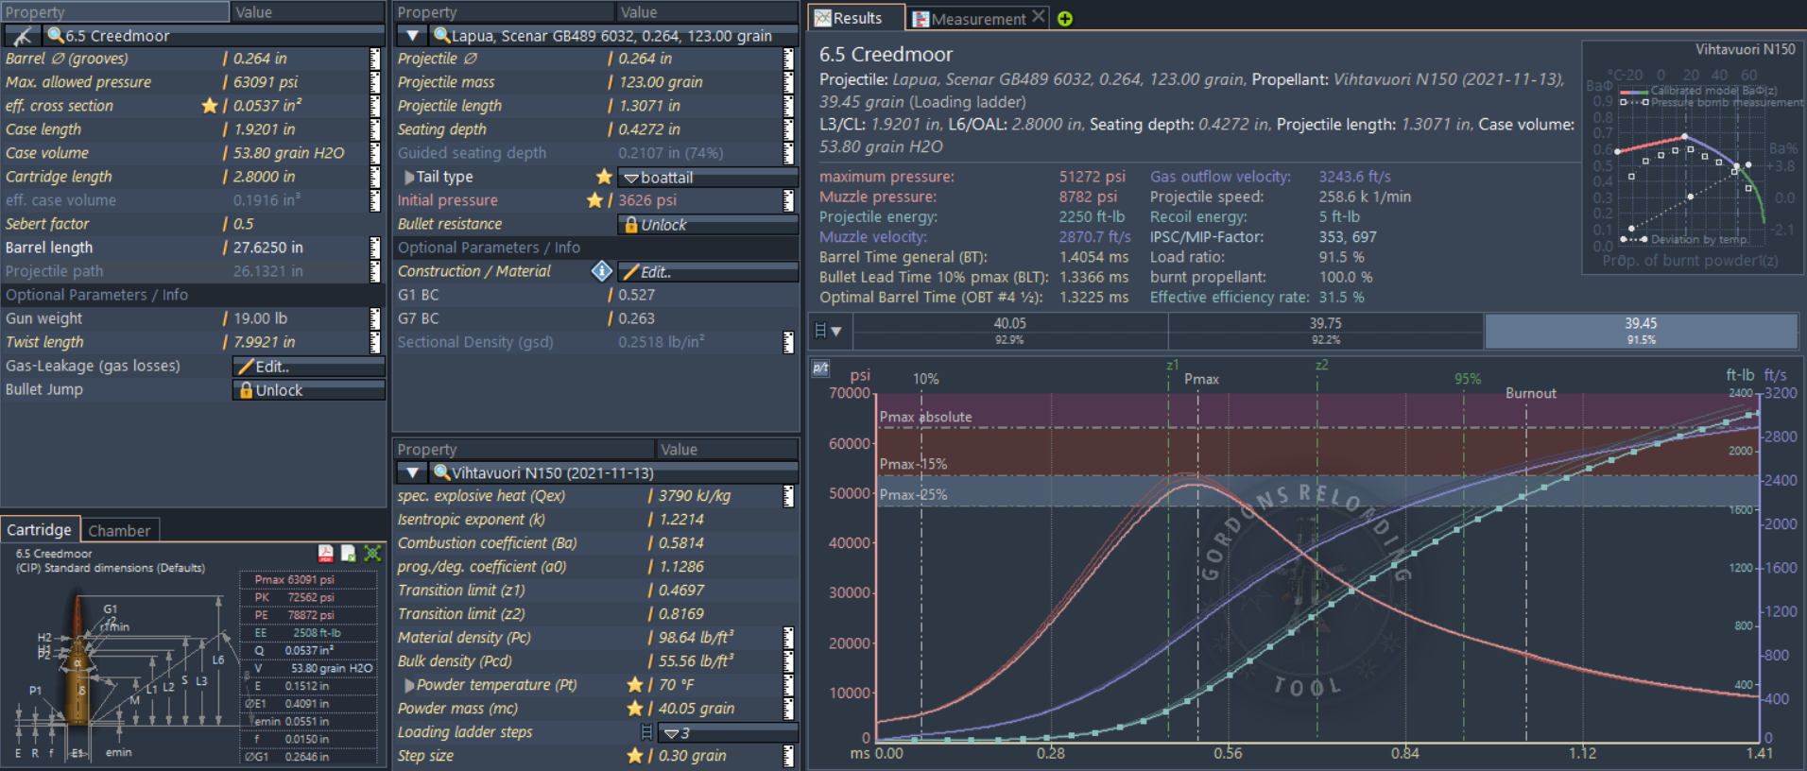The image size is (1807, 771).
Task: Click star icon on Powder temperature row
Action: (x=635, y=685)
